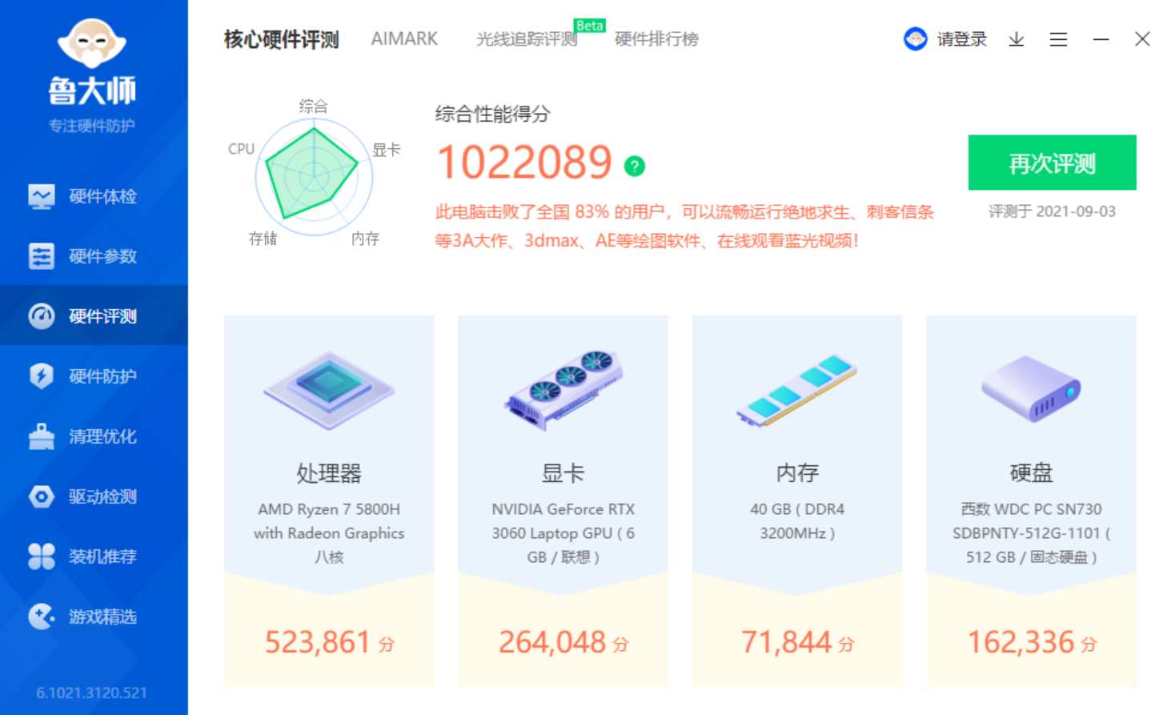This screenshot has height=715, width=1171.
Task: Open 游戏精选 in the sidebar
Action: (x=94, y=617)
